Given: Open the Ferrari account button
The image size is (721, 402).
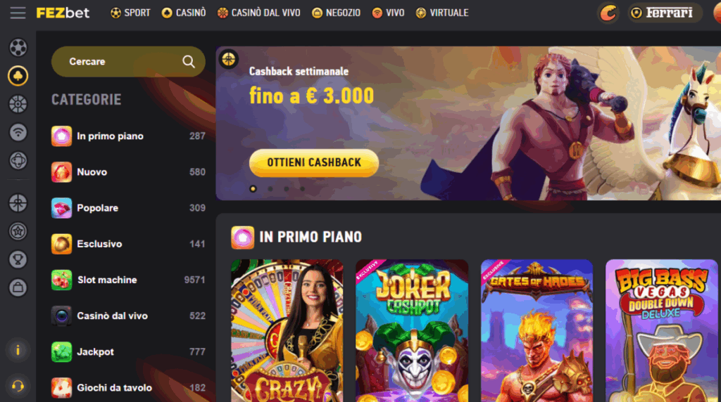Looking at the screenshot, I should [663, 13].
